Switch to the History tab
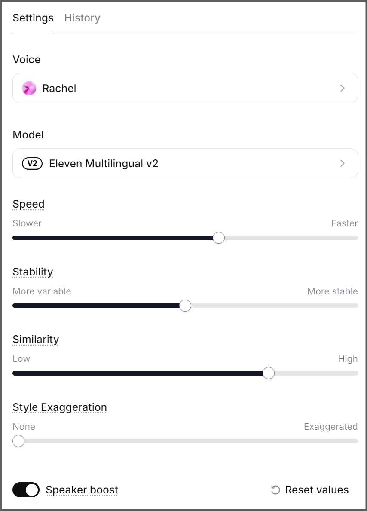 tap(83, 18)
